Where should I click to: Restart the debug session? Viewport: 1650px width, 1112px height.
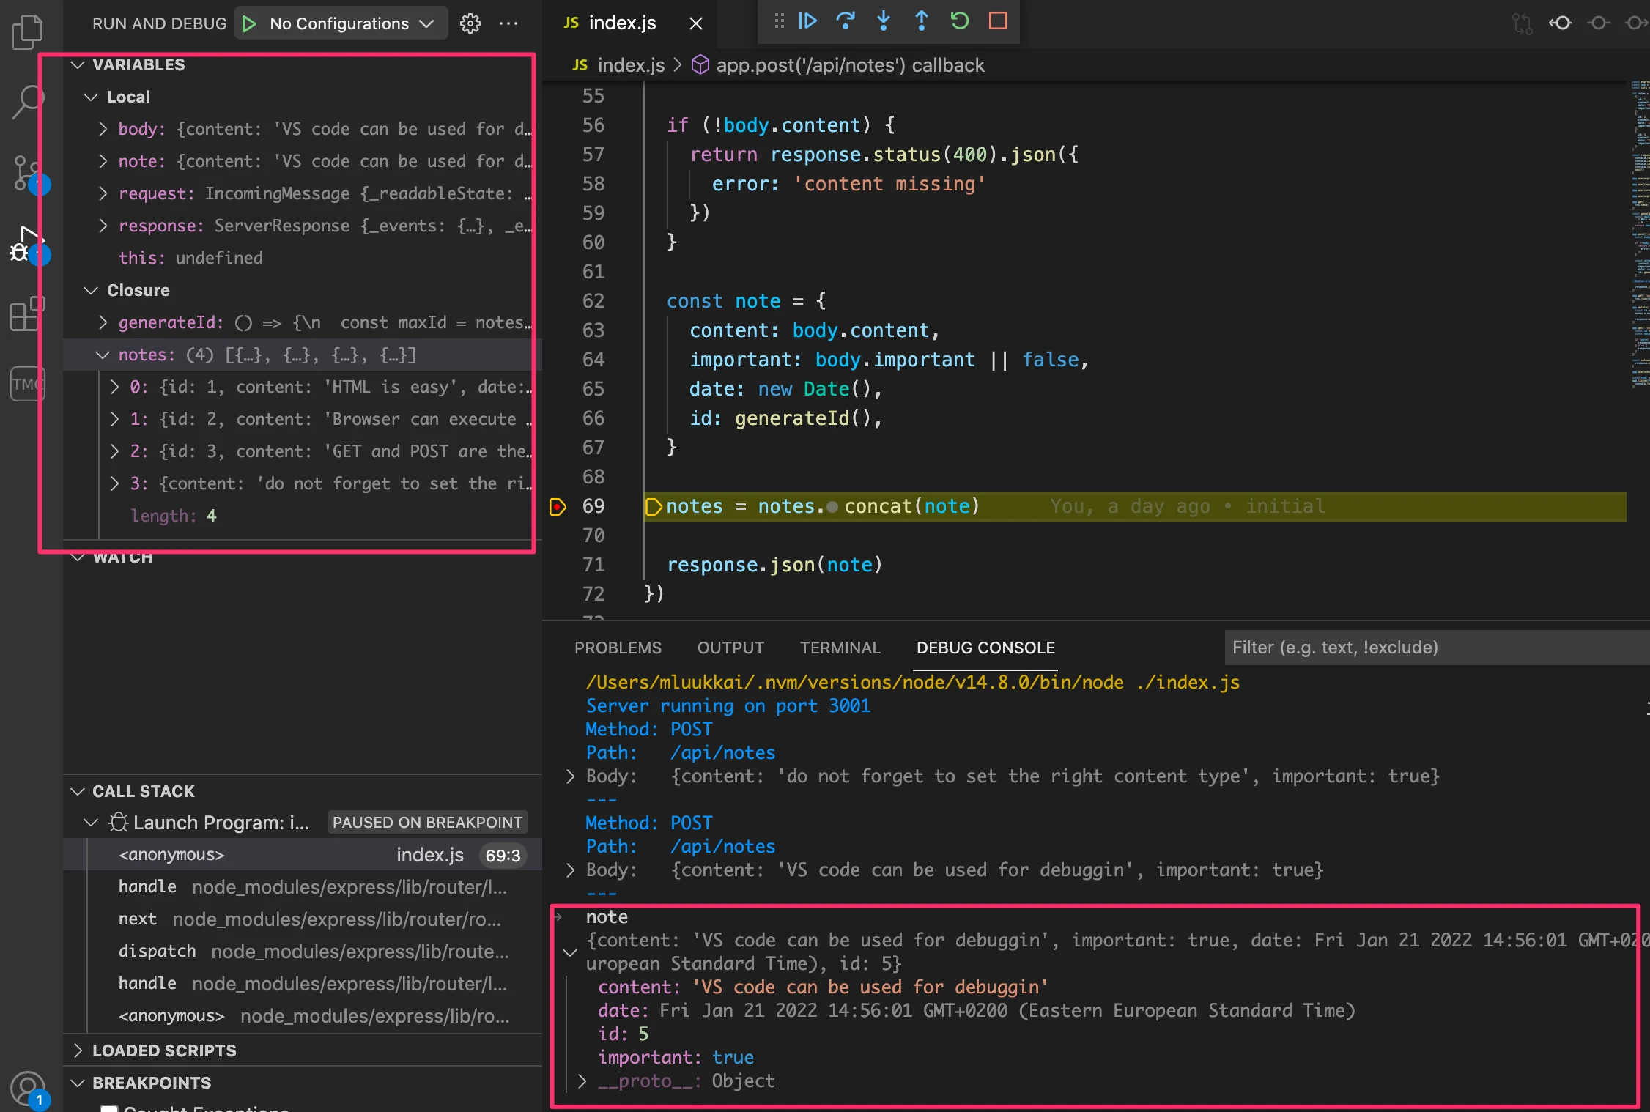click(x=960, y=21)
